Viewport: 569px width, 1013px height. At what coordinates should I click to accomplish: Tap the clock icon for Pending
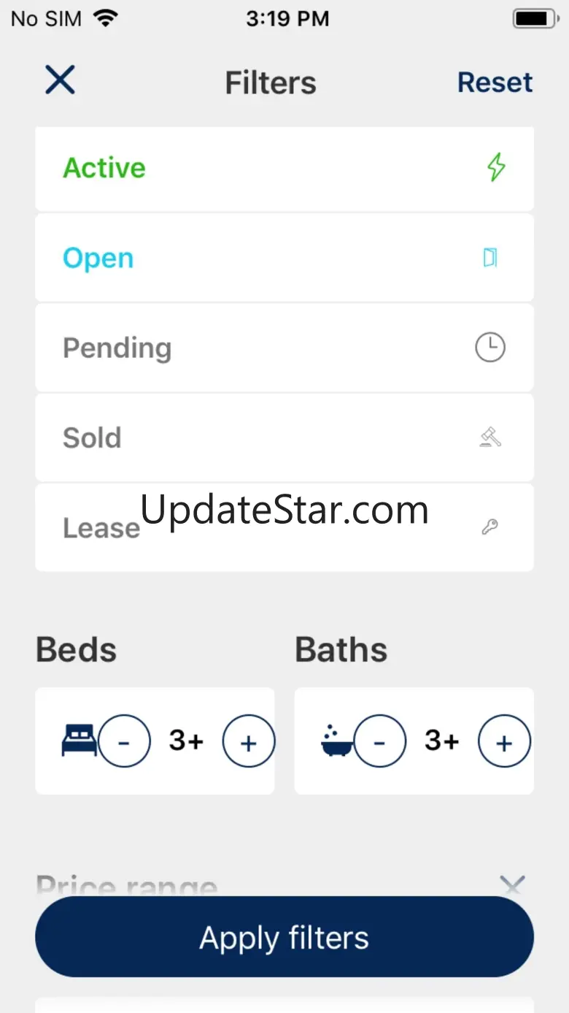[490, 347]
